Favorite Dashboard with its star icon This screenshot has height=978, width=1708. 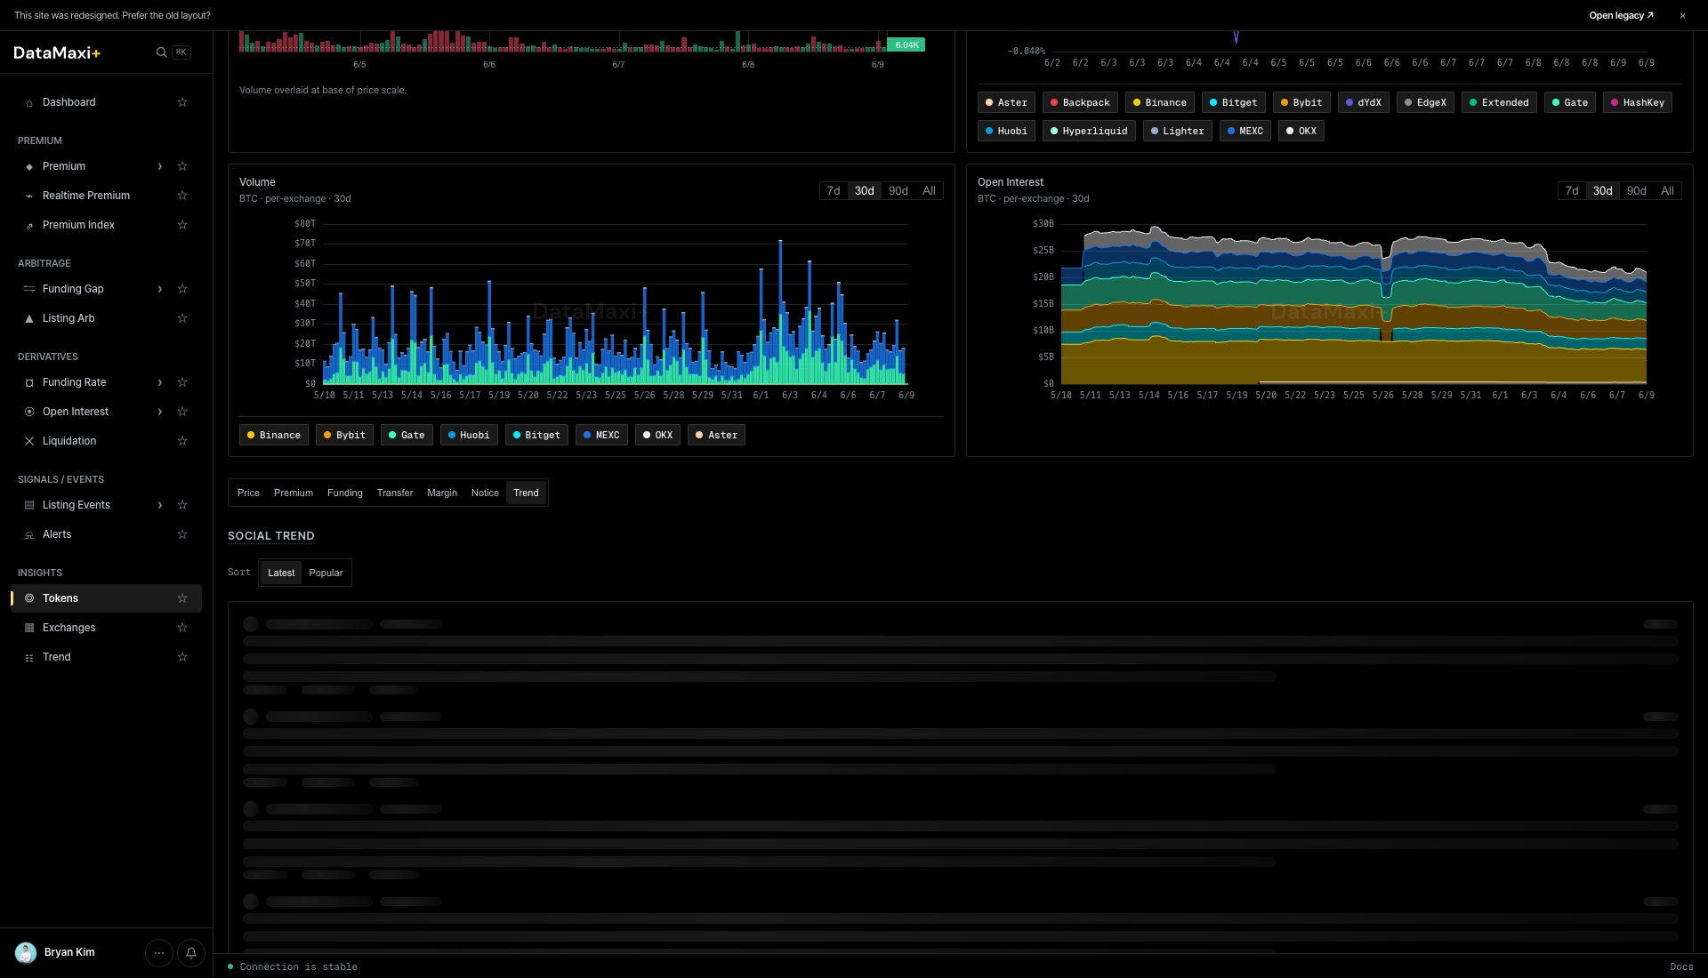182,102
